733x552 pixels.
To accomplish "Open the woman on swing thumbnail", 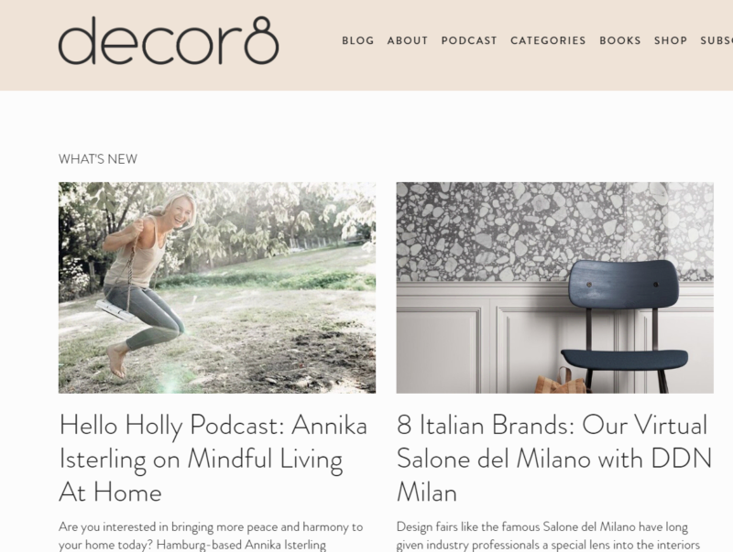I will [x=217, y=287].
